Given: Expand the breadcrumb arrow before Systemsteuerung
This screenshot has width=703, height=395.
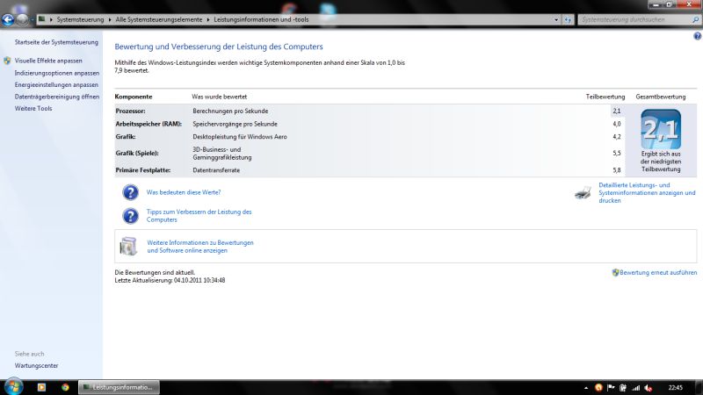Looking at the screenshot, I should click(51, 19).
